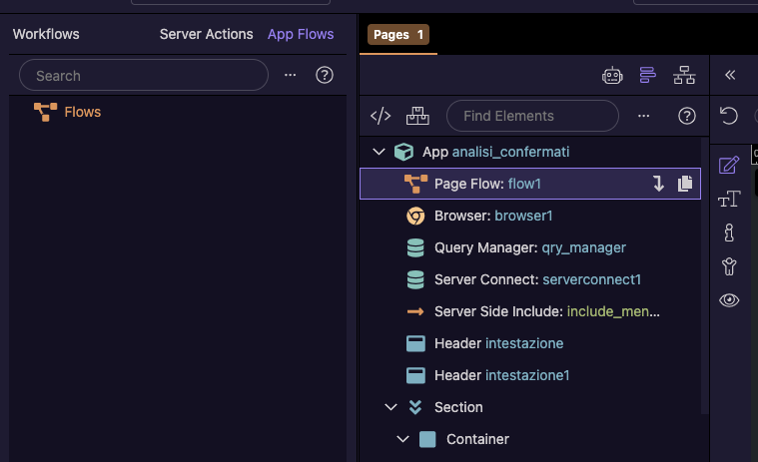Image resolution: width=758 pixels, height=462 pixels.
Task: Open the Workflows tab
Action: [x=46, y=34]
